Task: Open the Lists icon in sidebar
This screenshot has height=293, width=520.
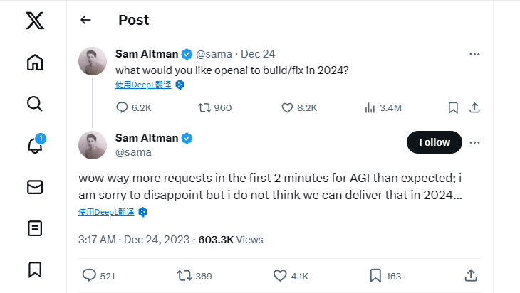Action: tap(34, 228)
